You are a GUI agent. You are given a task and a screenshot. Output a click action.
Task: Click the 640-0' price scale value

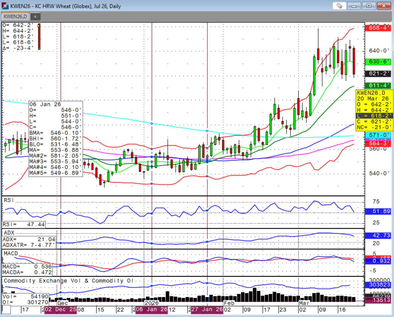(x=379, y=51)
